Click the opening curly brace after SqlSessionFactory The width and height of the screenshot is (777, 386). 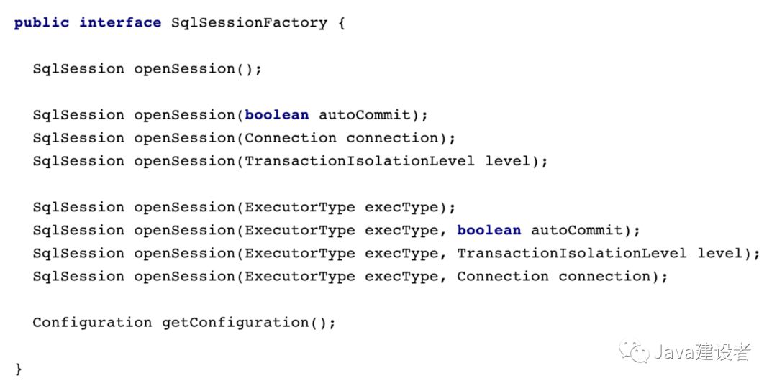tap(341, 23)
